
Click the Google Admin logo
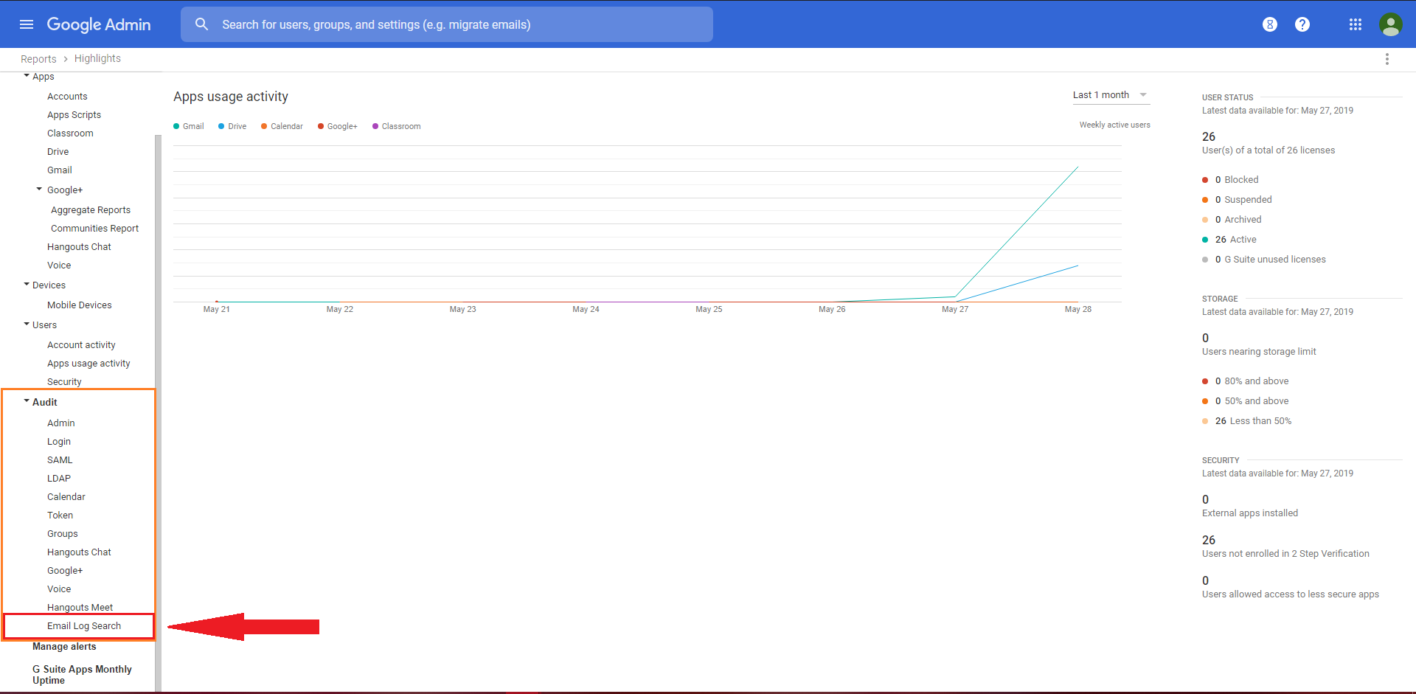pyautogui.click(x=99, y=24)
